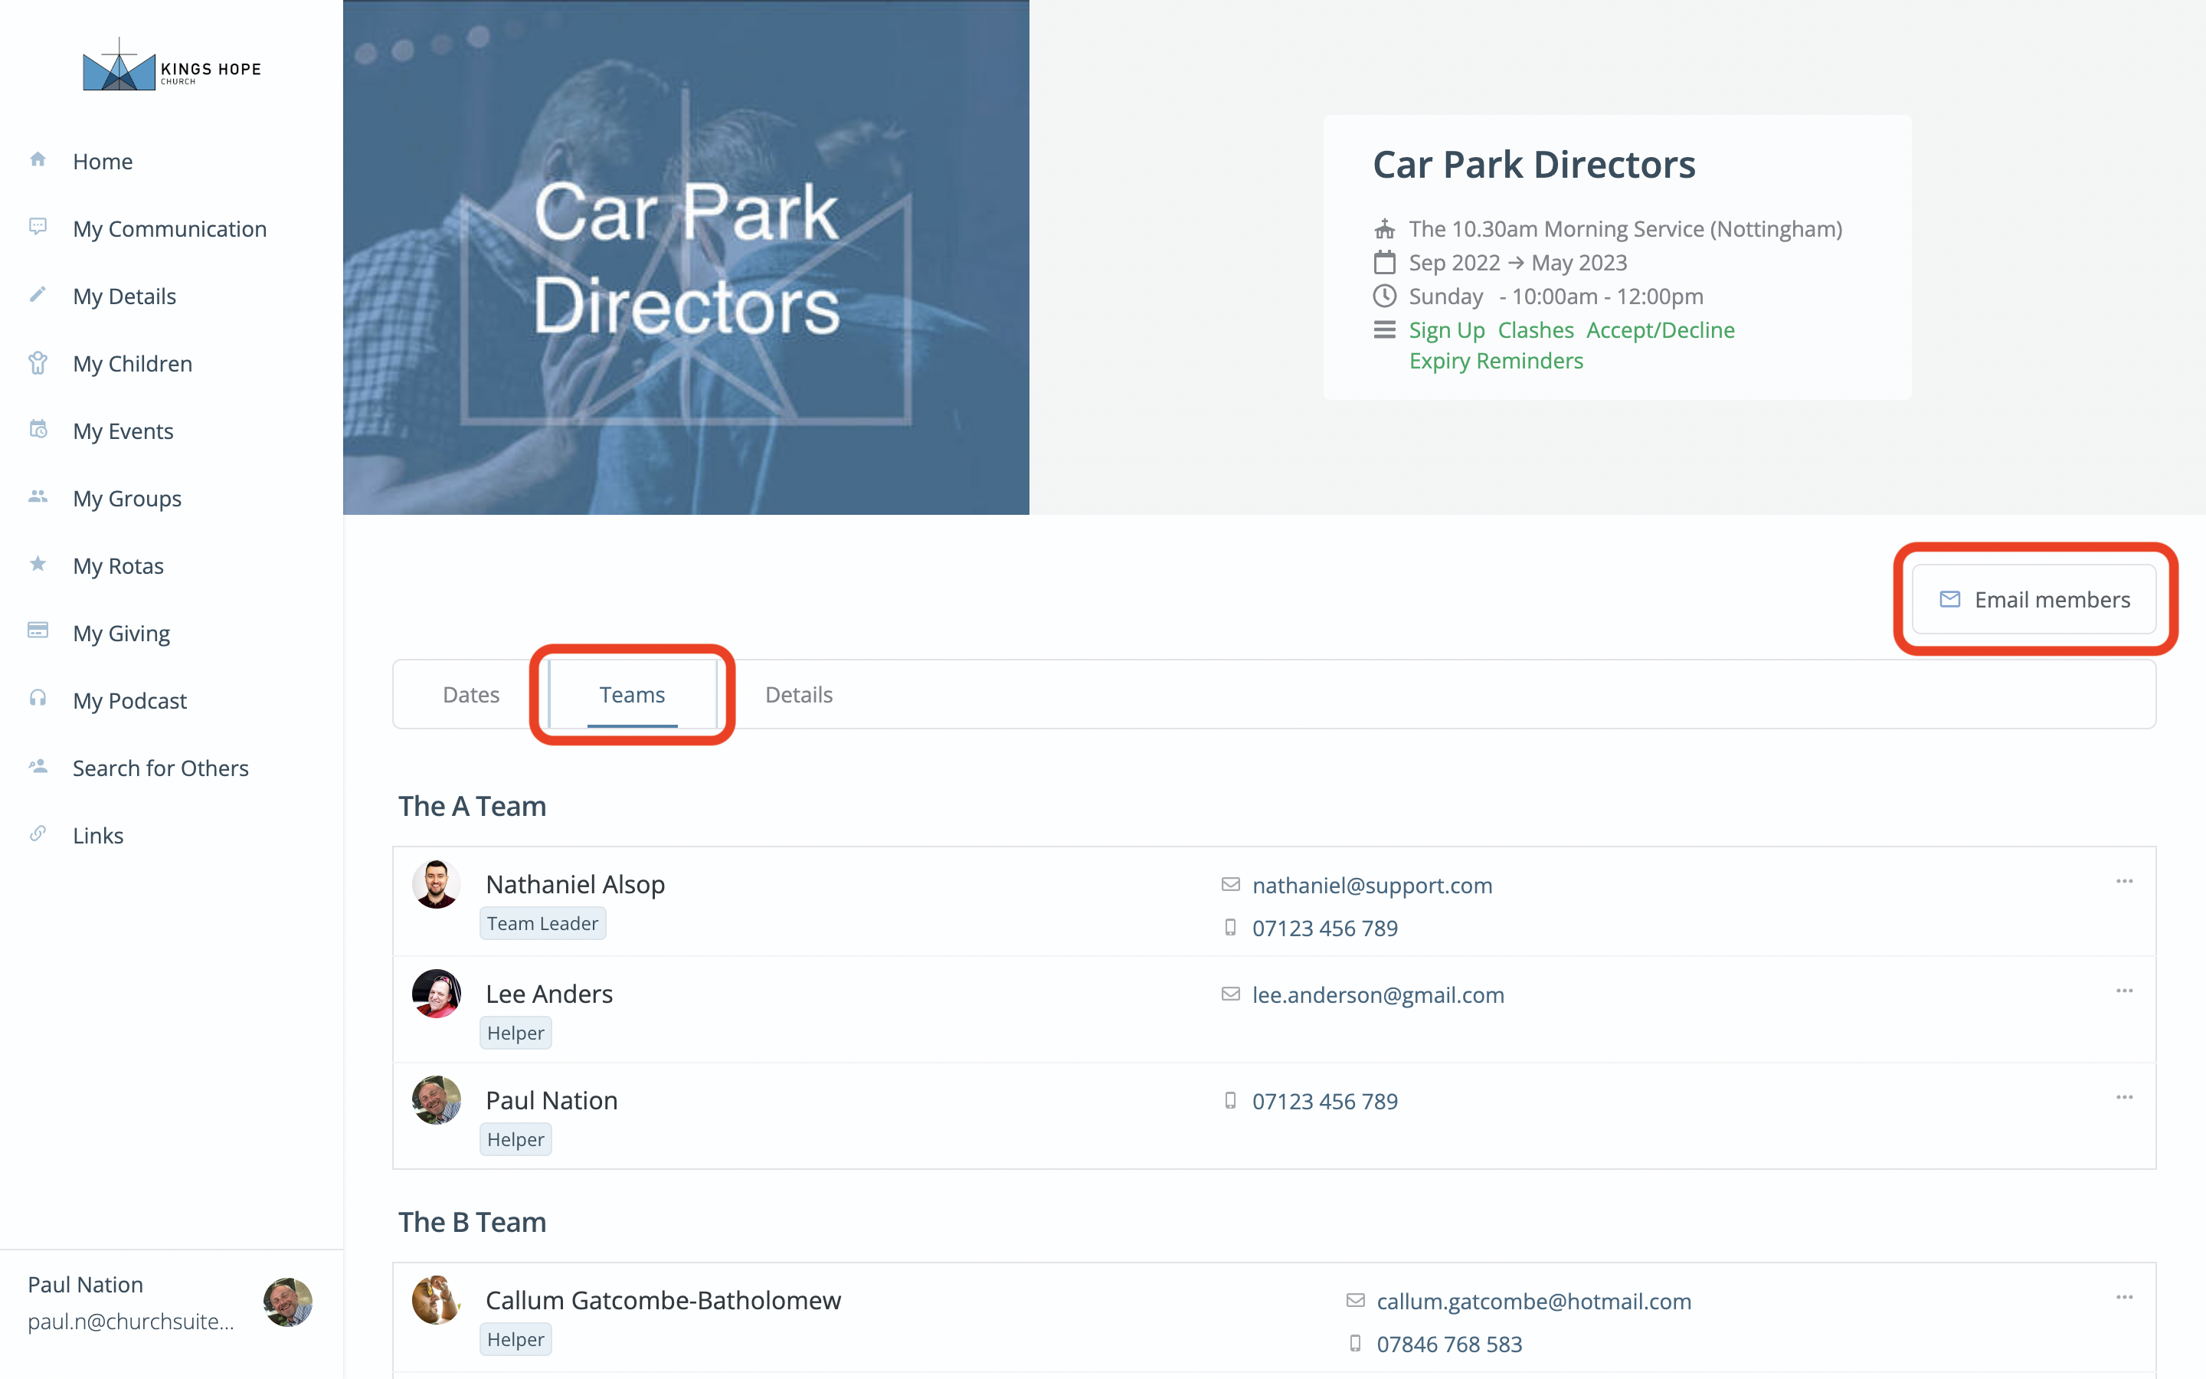Image resolution: width=2206 pixels, height=1379 pixels.
Task: Switch to the Details tab
Action: coord(799,695)
